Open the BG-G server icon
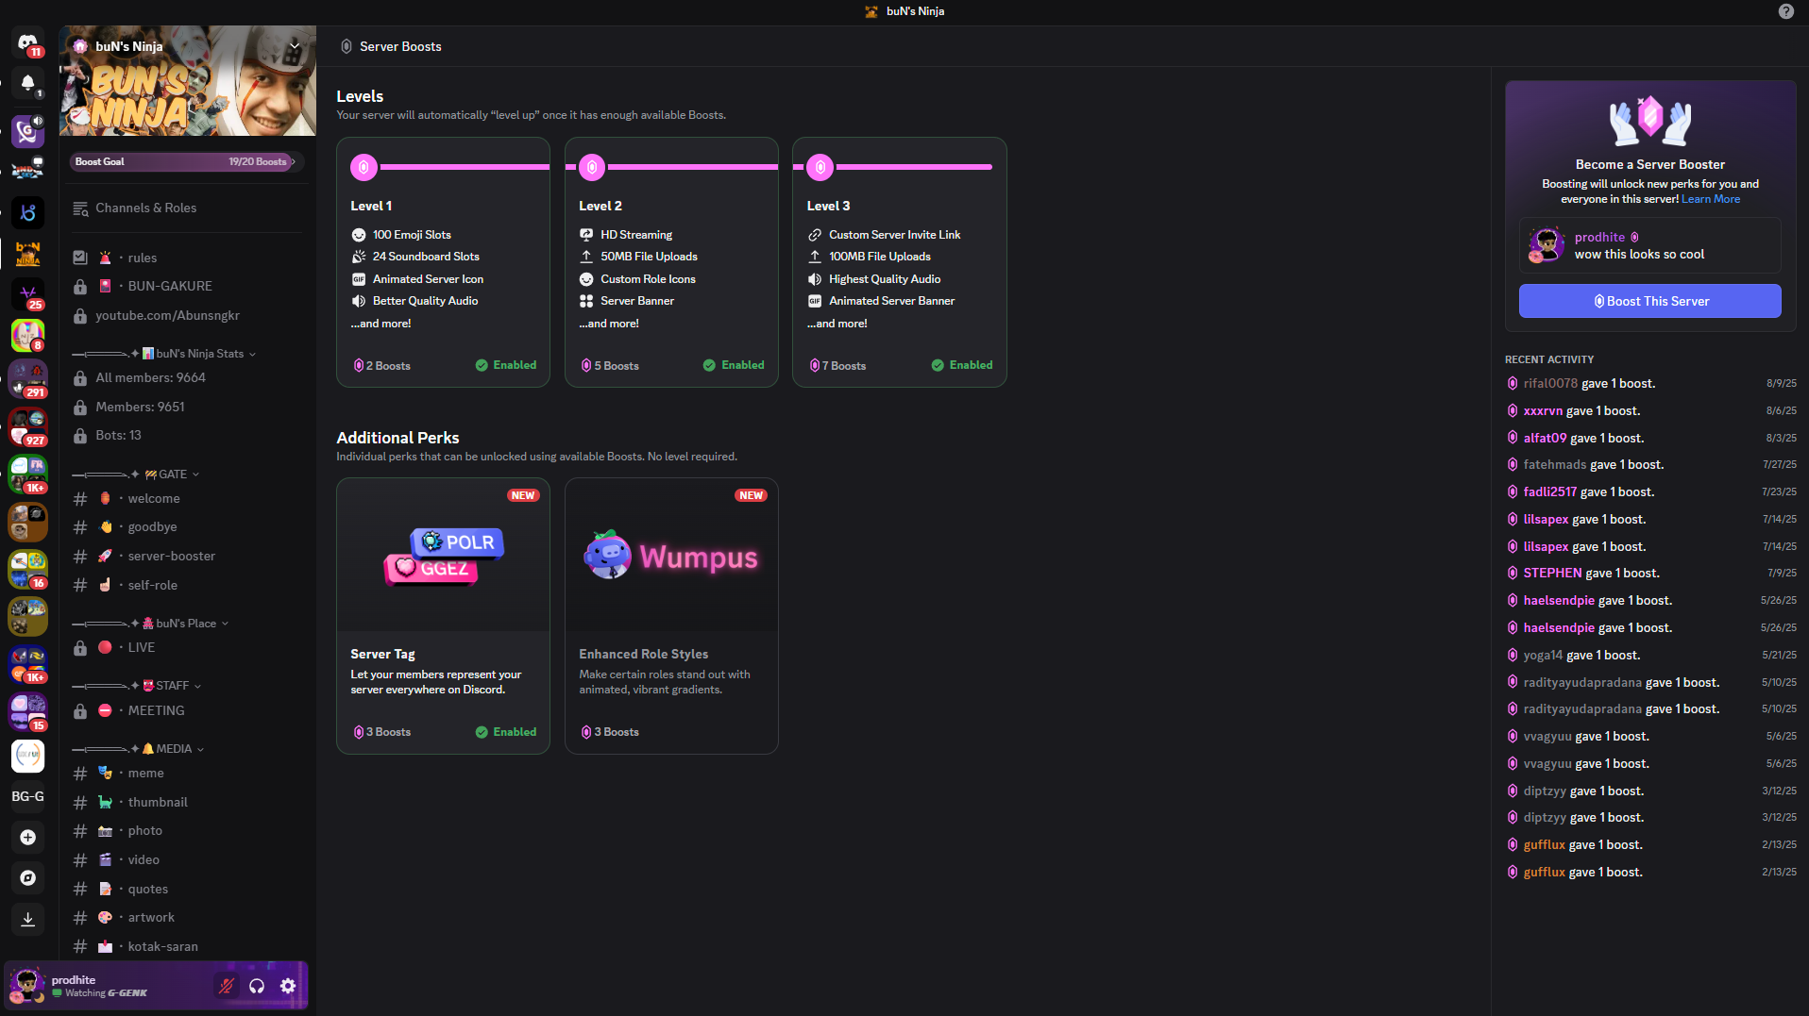Viewport: 1809px width, 1016px height. [27, 796]
